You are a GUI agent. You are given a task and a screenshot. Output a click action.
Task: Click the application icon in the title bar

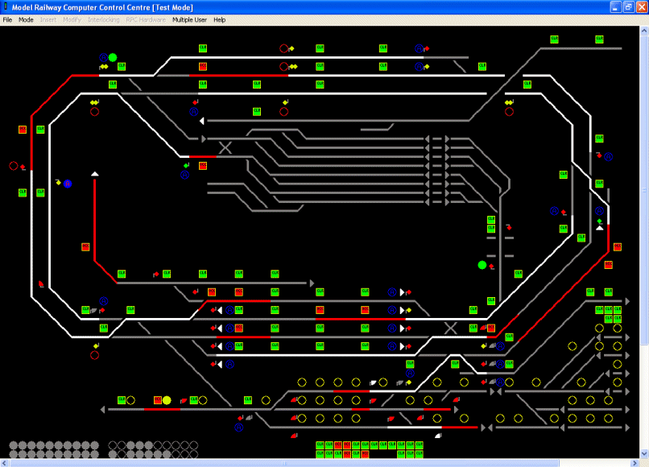pyautogui.click(x=6, y=6)
